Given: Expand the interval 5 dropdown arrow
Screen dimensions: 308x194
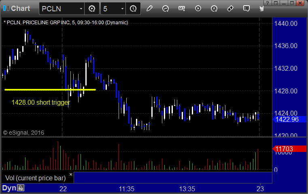Looking at the screenshot, I should pos(122,8).
